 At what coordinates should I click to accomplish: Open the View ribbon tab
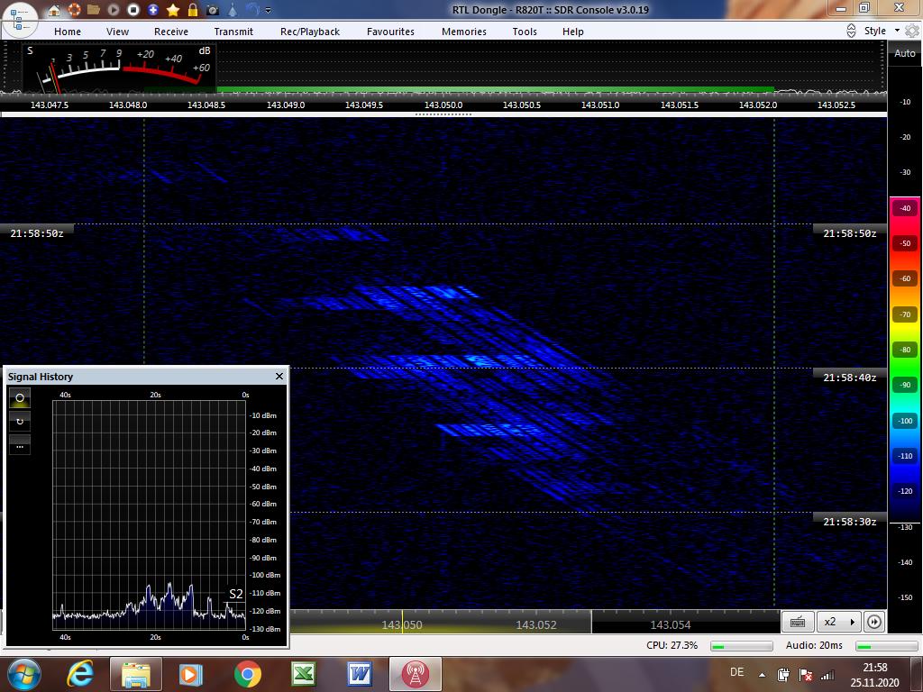118,32
